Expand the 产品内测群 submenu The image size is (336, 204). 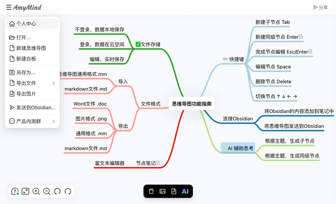point(32,121)
